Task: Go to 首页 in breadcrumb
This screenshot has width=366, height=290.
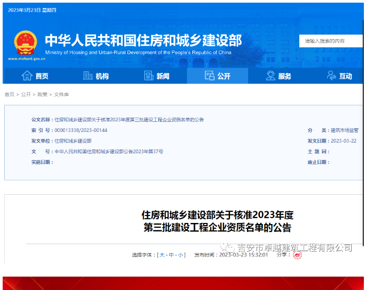Action: (x=10, y=95)
